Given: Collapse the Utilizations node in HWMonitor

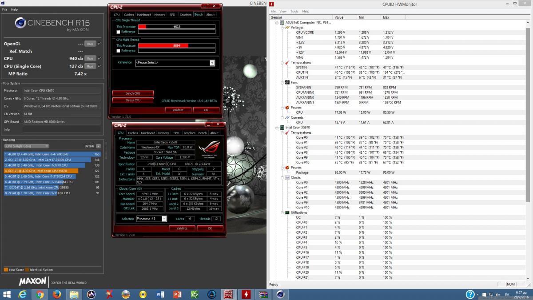Looking at the screenshot, I should (282, 212).
